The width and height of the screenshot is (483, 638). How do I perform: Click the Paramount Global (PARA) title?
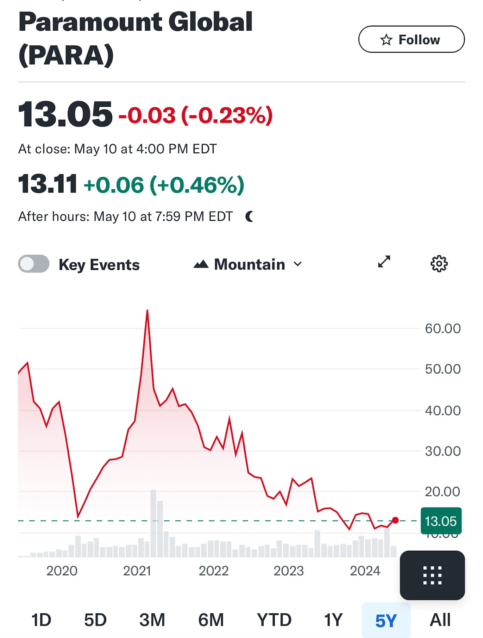click(x=135, y=38)
